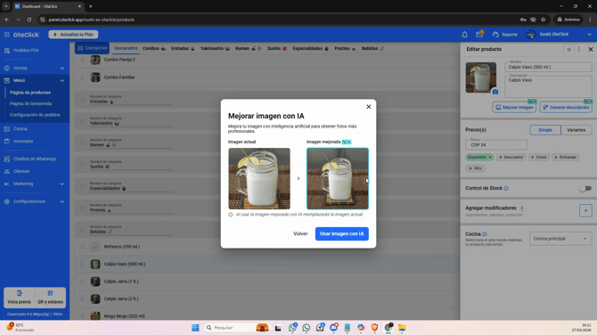Click the Descripción text field
Screen dimensions: 597x335
point(548,86)
